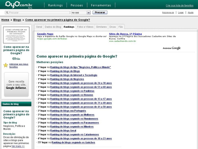Open 'Sites de Busca, 1ª Página' ad
The width and height of the screenshot is (198, 149).
(125, 34)
